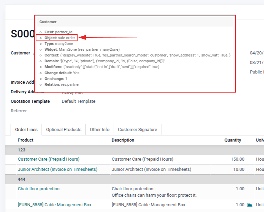Image resolution: width=264 pixels, height=212 pixels.
Task: Click the Quotation Template field label
Action: click(x=30, y=101)
